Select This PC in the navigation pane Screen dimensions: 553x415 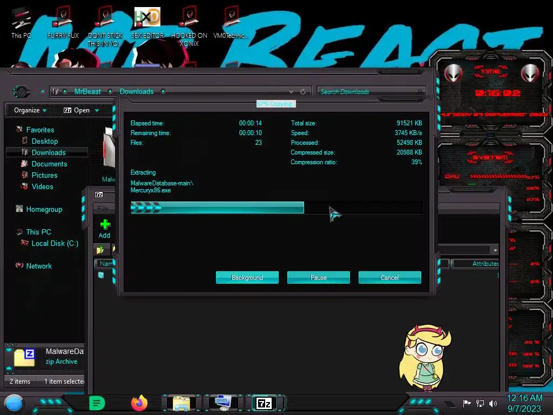click(38, 232)
